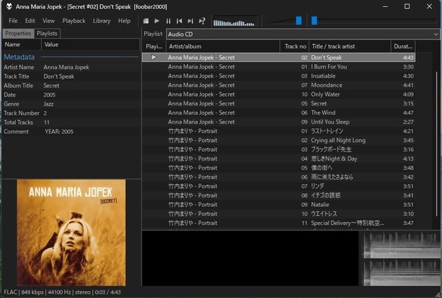The width and height of the screenshot is (442, 298).
Task: Adjust the volume slider handle
Action: (x=298, y=21)
